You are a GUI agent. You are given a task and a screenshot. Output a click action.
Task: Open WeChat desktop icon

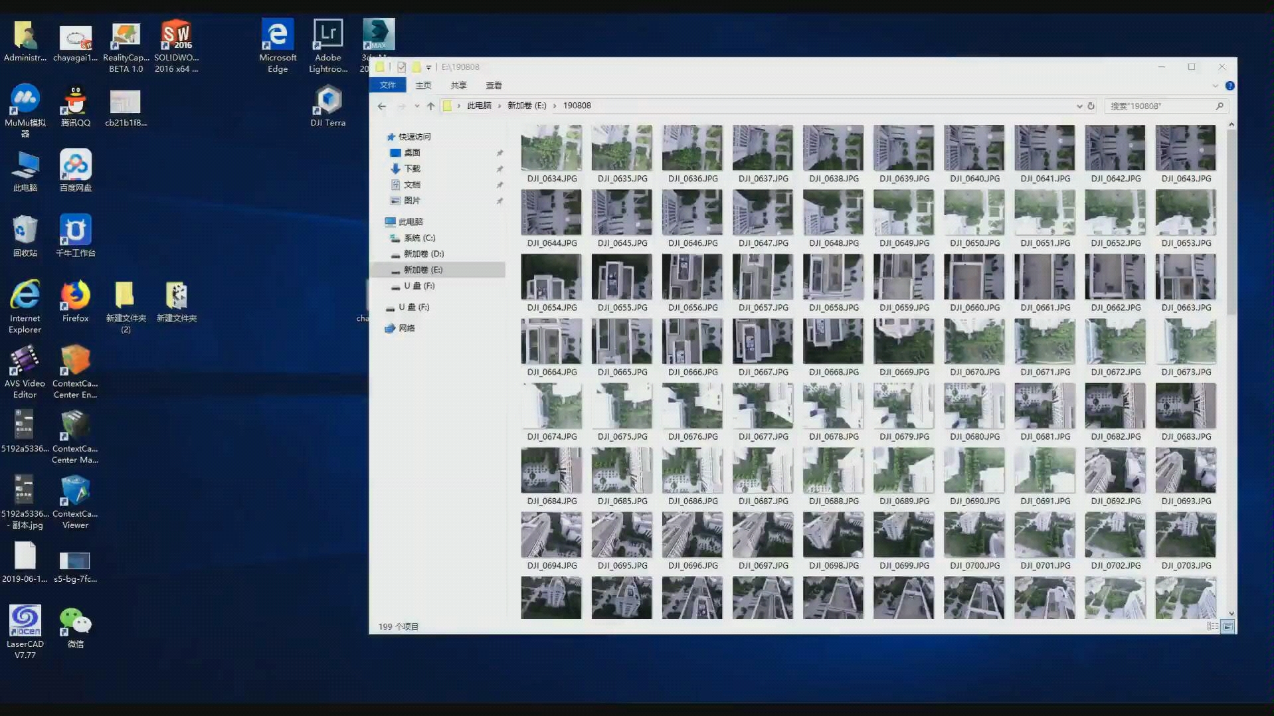tap(76, 628)
